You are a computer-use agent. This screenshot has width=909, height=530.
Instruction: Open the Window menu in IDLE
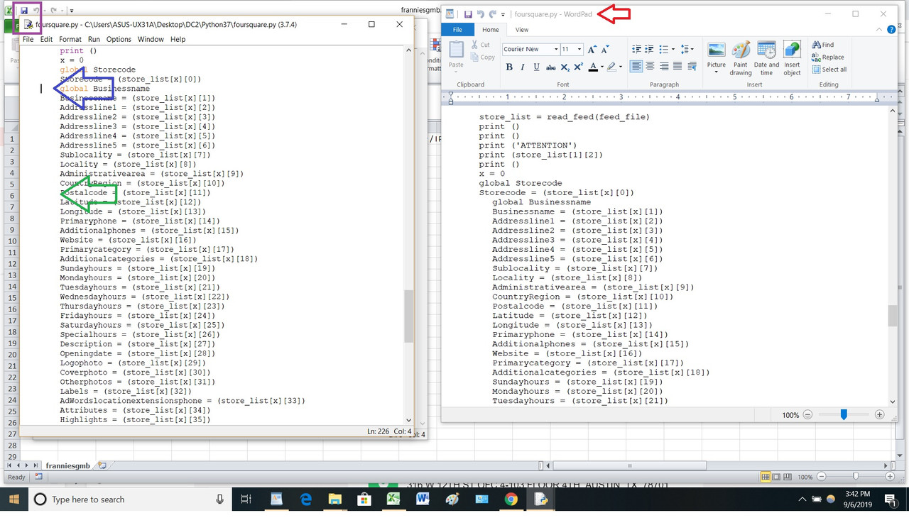pyautogui.click(x=151, y=40)
